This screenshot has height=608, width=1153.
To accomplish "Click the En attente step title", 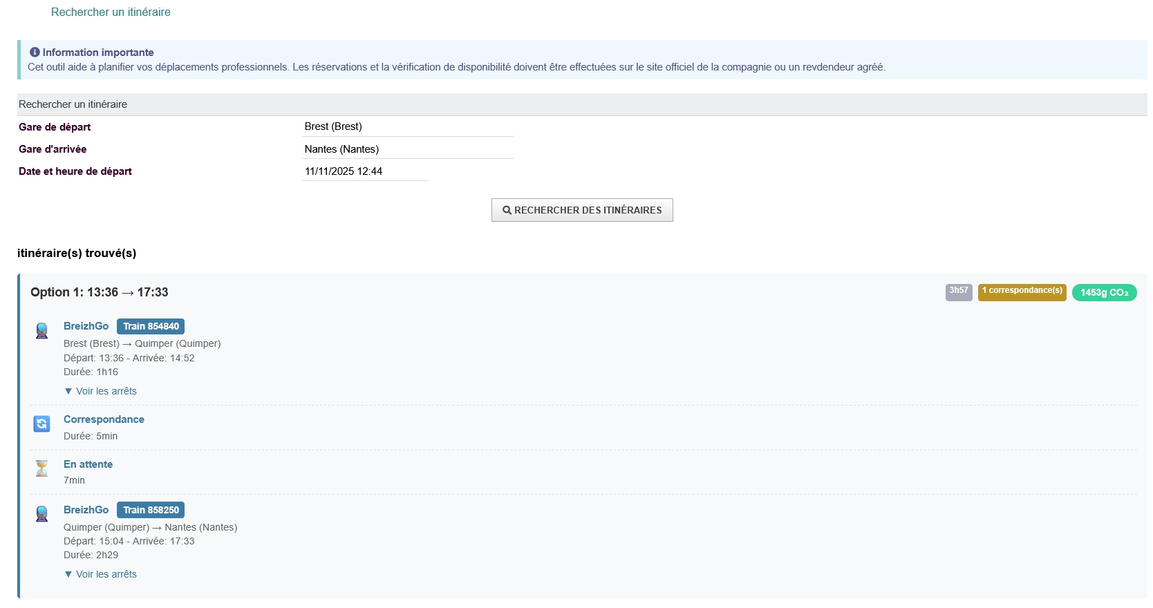I will [x=88, y=464].
